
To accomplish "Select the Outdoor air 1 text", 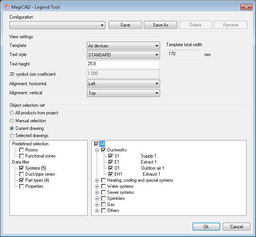I will [x=153, y=168].
